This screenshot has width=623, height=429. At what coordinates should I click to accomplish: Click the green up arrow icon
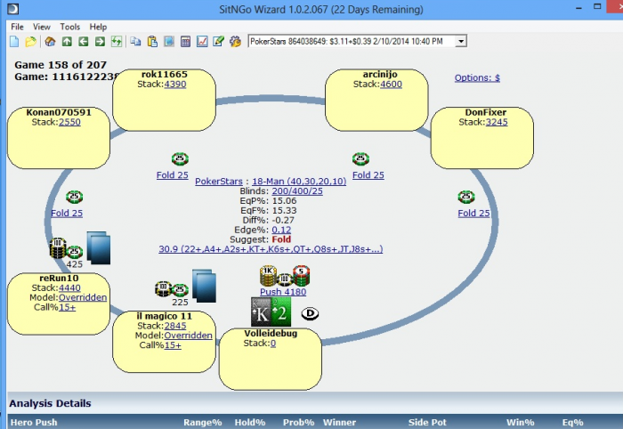point(67,41)
